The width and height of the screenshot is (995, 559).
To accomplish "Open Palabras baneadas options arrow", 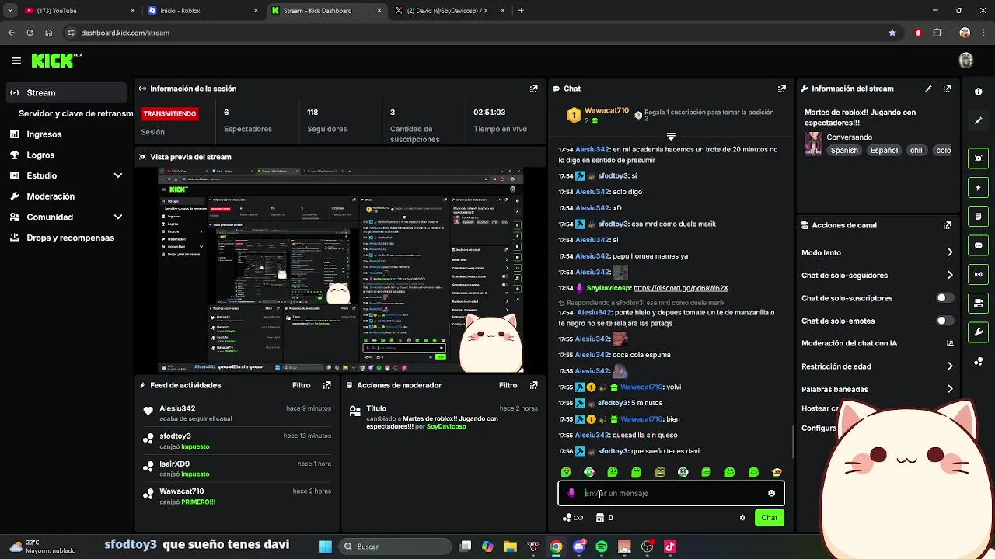I will coord(950,389).
